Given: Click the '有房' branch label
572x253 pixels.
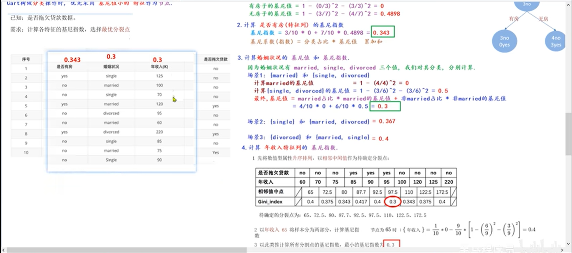Looking at the screenshot, I should (513, 19).
